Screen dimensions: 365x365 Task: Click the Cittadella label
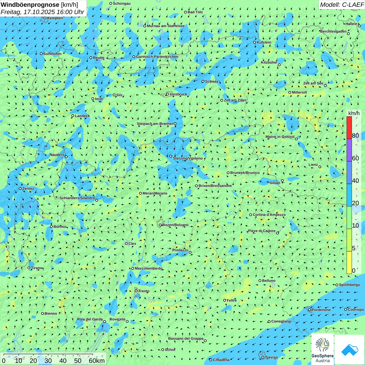coord(221,360)
